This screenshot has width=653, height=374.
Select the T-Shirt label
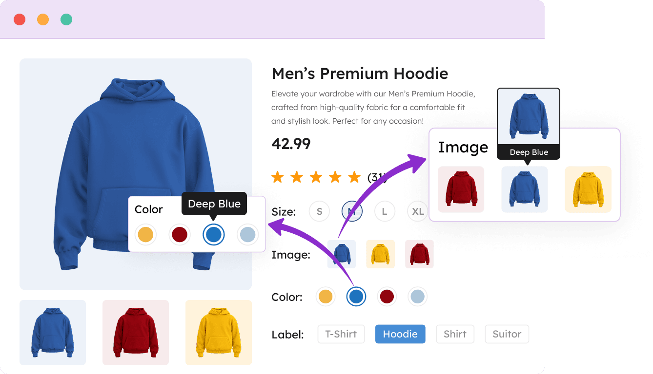(341, 334)
